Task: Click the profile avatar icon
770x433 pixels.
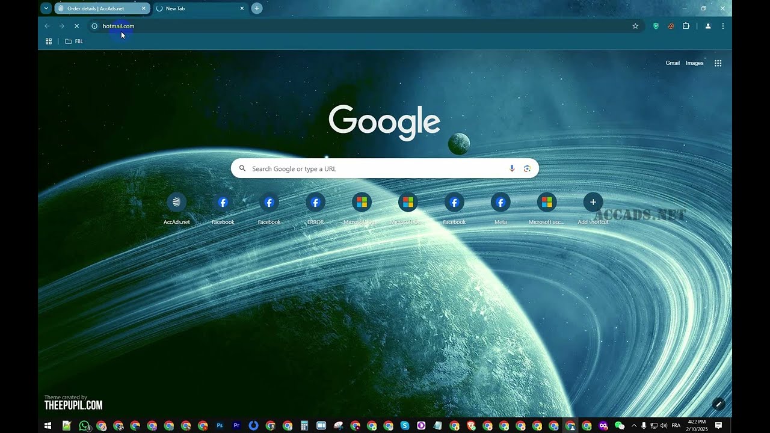Action: click(x=708, y=26)
